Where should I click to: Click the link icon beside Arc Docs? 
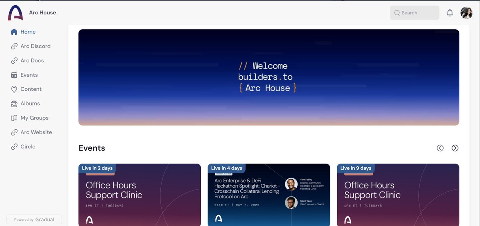[x=14, y=60]
